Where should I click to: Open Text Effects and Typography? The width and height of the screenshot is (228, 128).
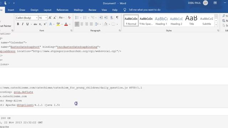coord(51,24)
